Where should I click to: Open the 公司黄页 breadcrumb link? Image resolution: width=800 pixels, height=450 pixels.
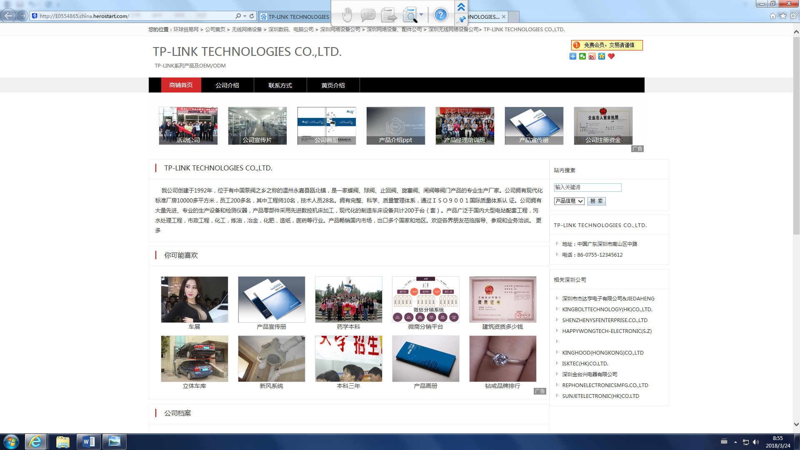[x=215, y=30]
